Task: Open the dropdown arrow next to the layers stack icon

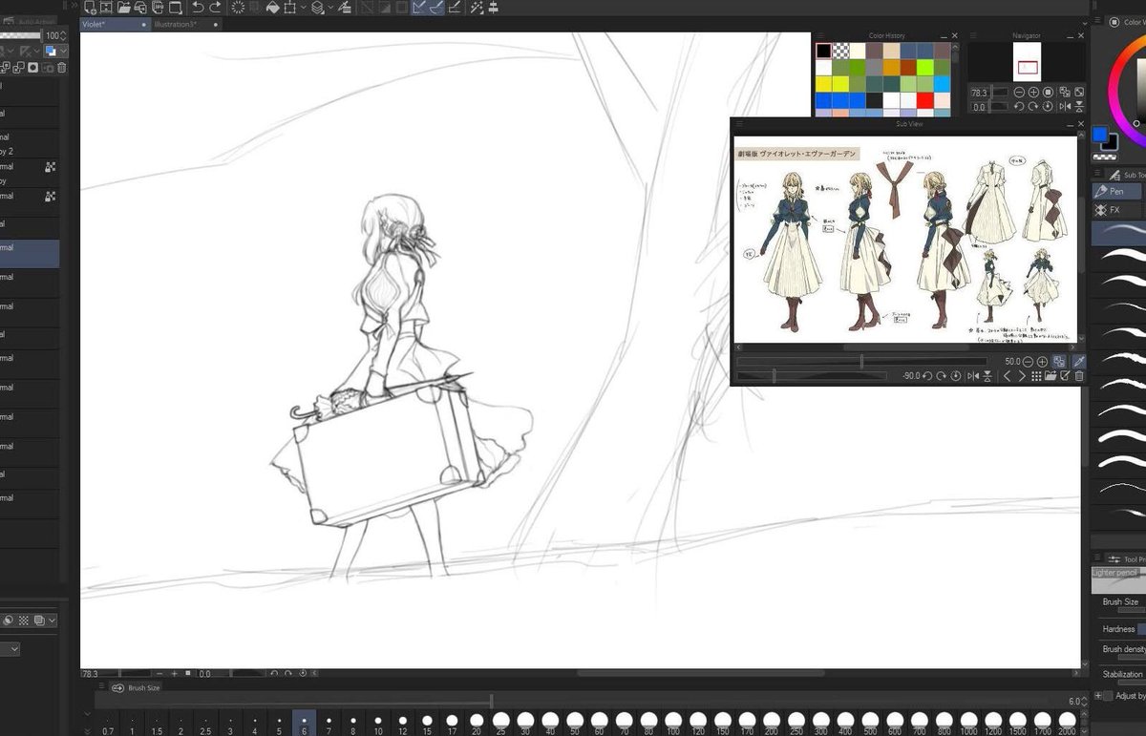Action: (330, 8)
